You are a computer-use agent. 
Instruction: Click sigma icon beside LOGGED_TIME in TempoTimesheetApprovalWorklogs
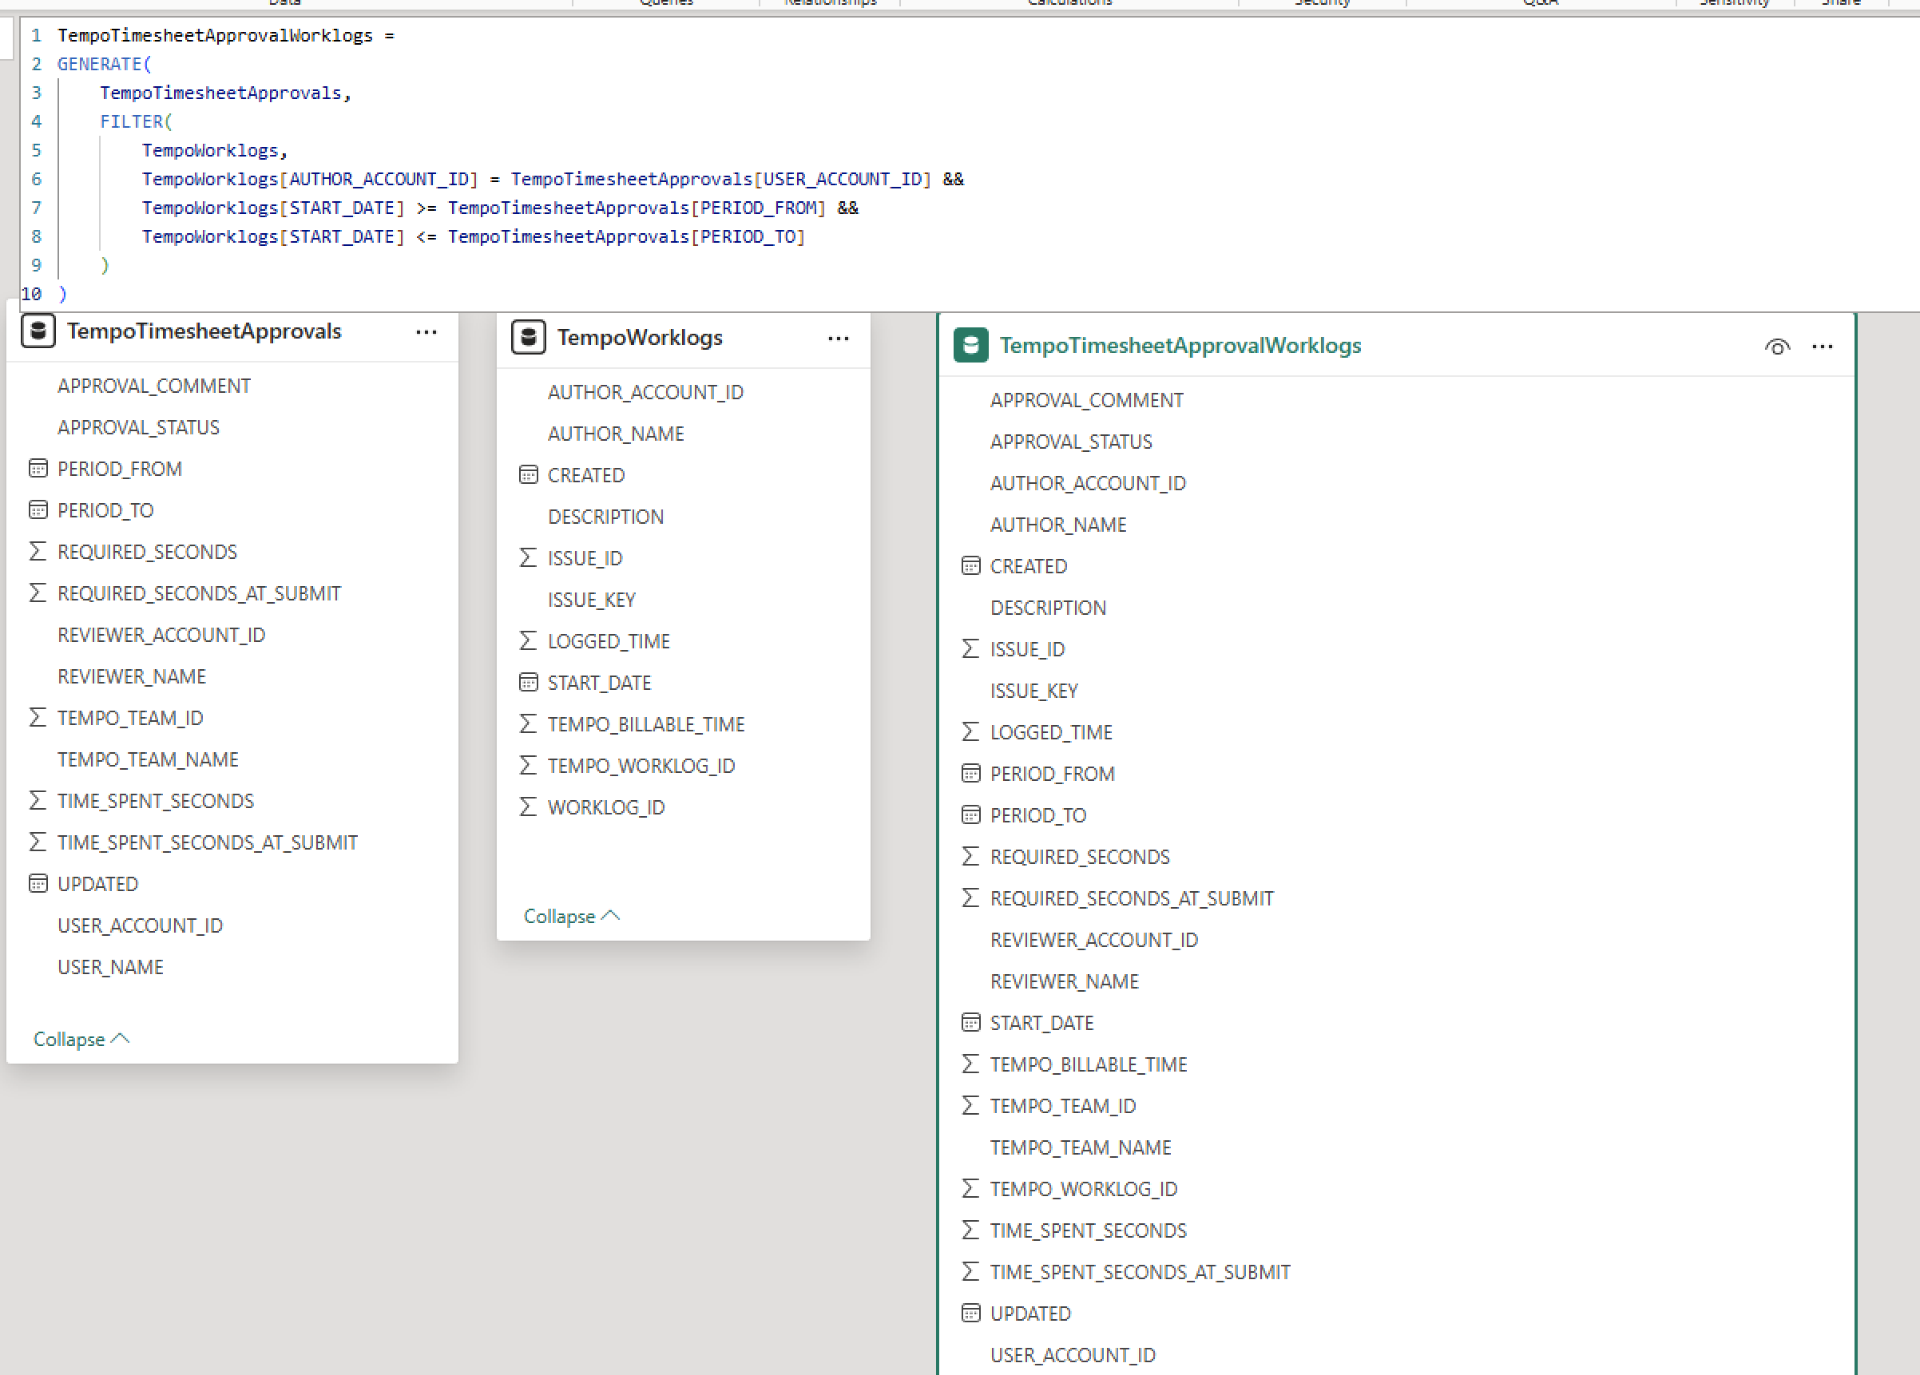click(x=971, y=731)
